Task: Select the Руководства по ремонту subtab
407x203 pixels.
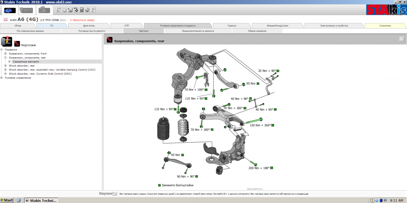Action: coord(92,31)
